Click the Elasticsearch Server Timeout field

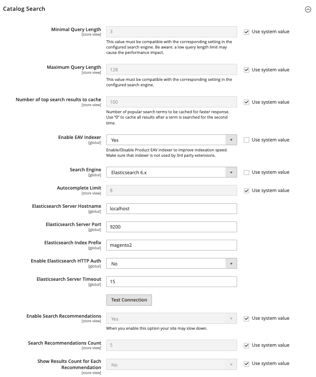point(171,282)
